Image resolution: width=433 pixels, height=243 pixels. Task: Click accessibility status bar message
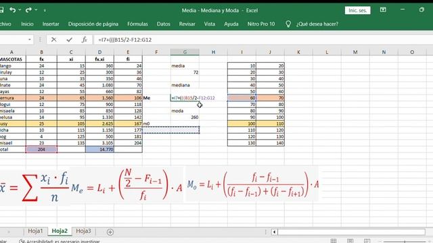[x=60, y=242]
